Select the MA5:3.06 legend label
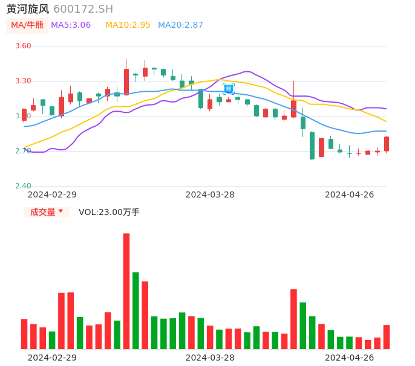The width and height of the screenshot is (415, 366). pos(71,25)
